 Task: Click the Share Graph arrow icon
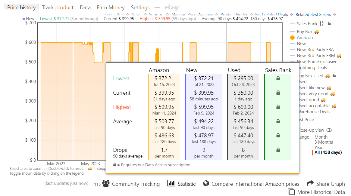click(310, 183)
